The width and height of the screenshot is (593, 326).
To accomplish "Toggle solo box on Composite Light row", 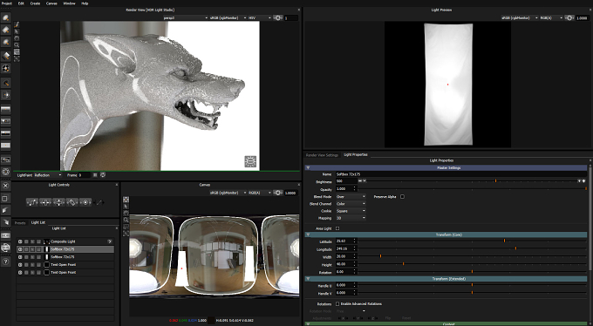I will pos(26,241).
